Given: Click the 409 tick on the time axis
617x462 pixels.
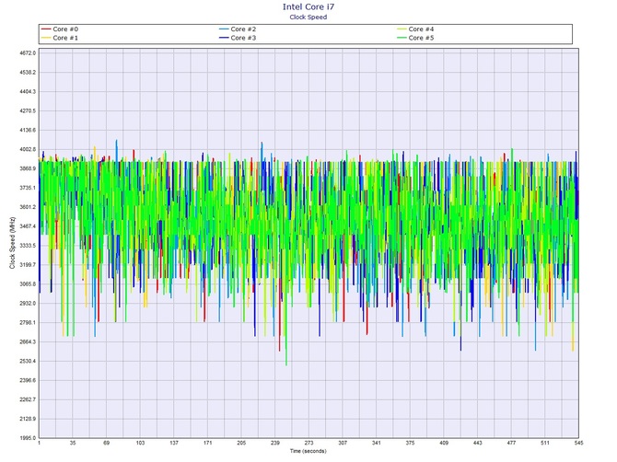Looking at the screenshot, I should pos(443,444).
